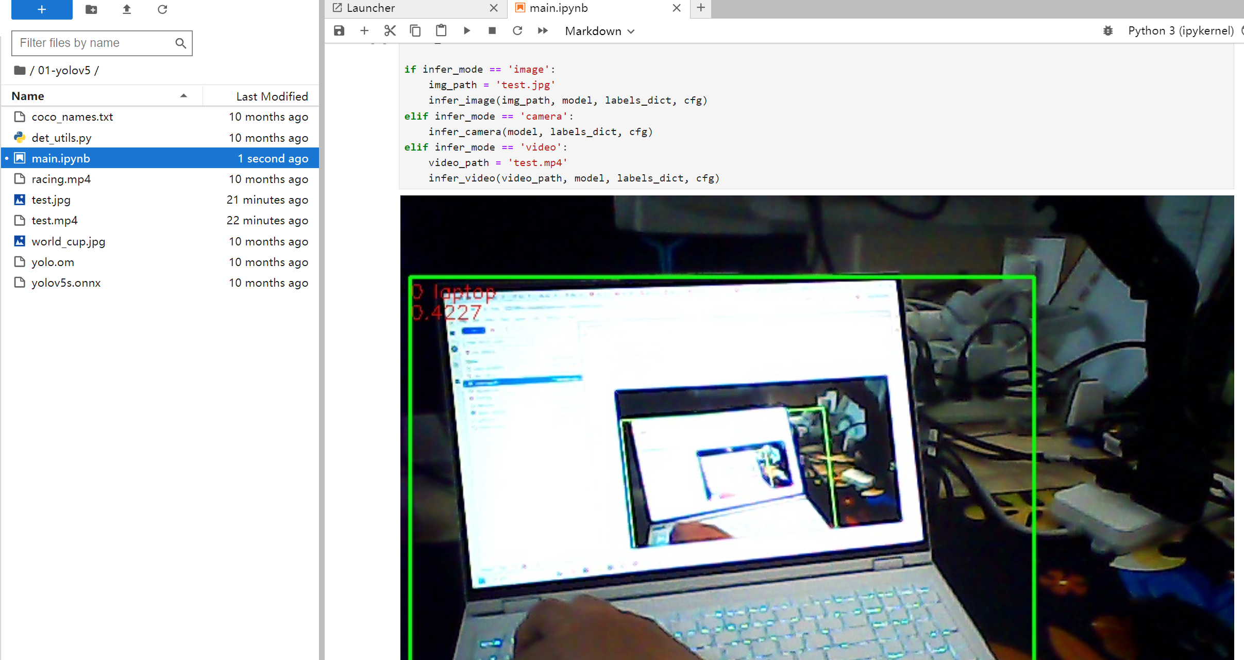This screenshot has height=660, width=1244.
Task: Open a new tab with plus button
Action: click(x=701, y=8)
